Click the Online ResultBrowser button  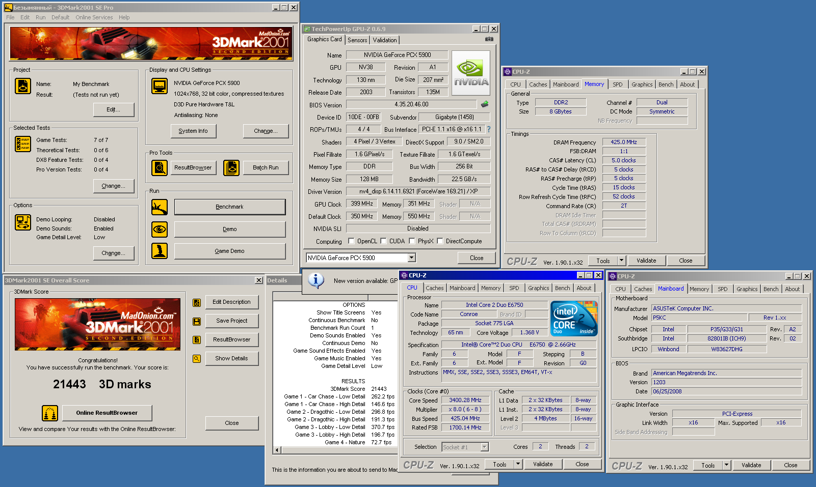click(107, 413)
